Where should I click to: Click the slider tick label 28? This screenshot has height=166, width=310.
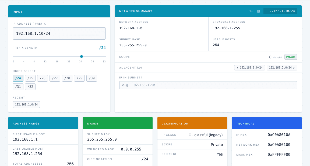(x=93, y=62)
